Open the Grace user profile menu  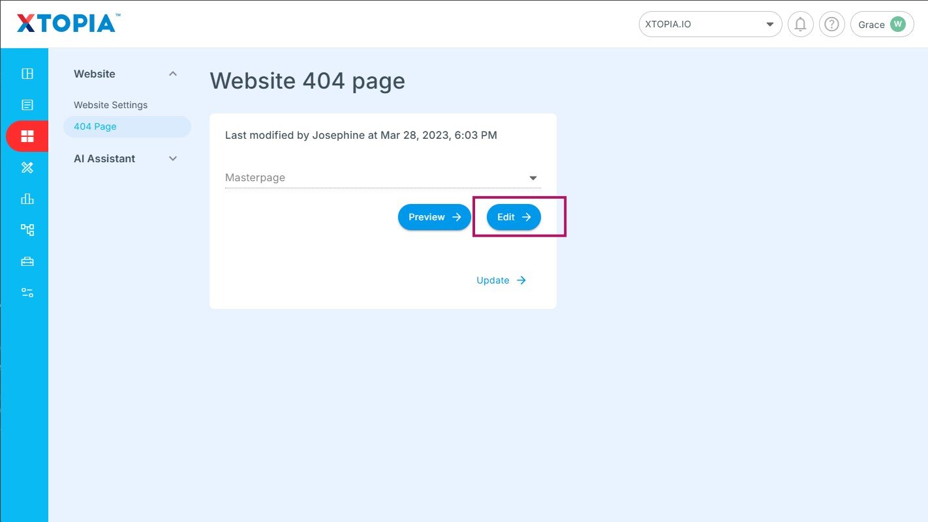pos(882,25)
